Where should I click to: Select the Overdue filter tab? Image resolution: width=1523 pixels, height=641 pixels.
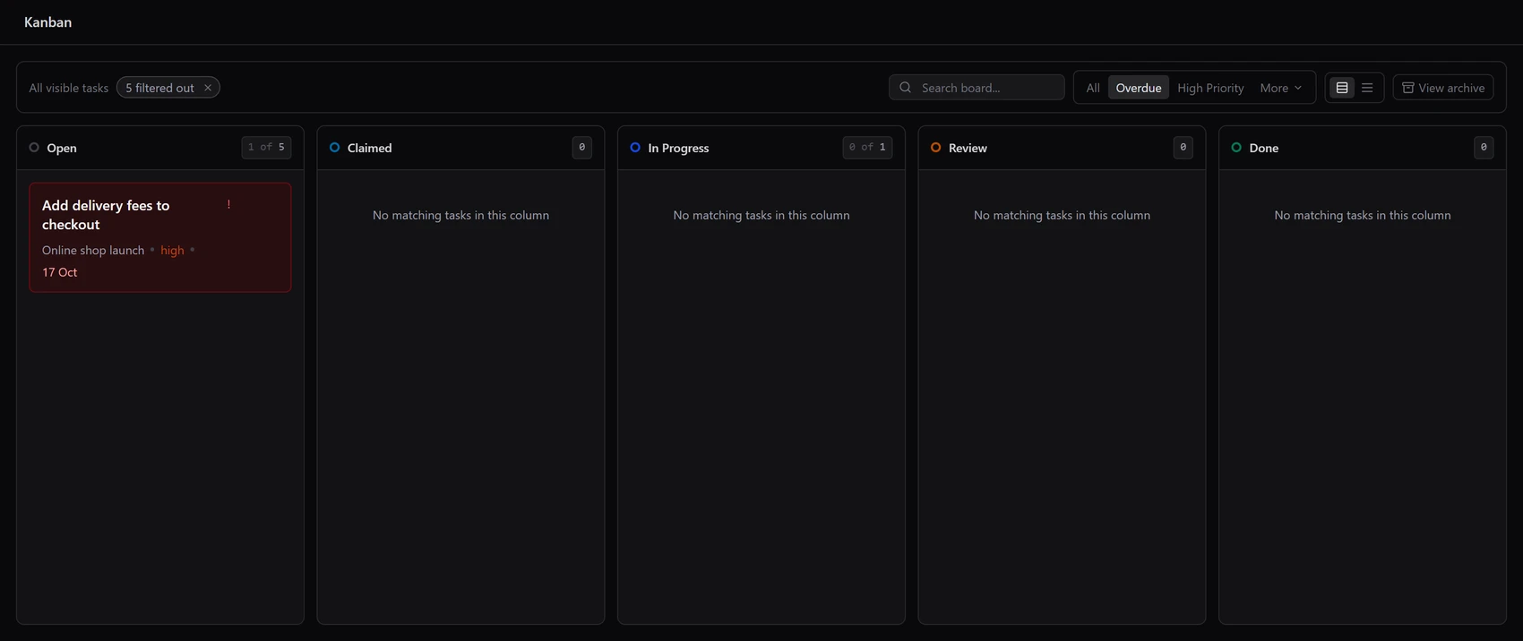pyautogui.click(x=1138, y=88)
